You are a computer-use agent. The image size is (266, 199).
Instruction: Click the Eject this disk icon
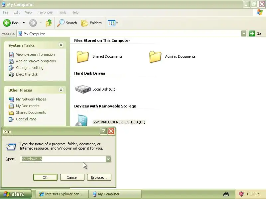11,74
